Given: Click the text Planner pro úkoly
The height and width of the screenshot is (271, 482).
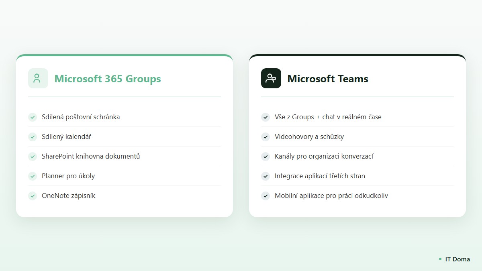Looking at the screenshot, I should (x=68, y=176).
